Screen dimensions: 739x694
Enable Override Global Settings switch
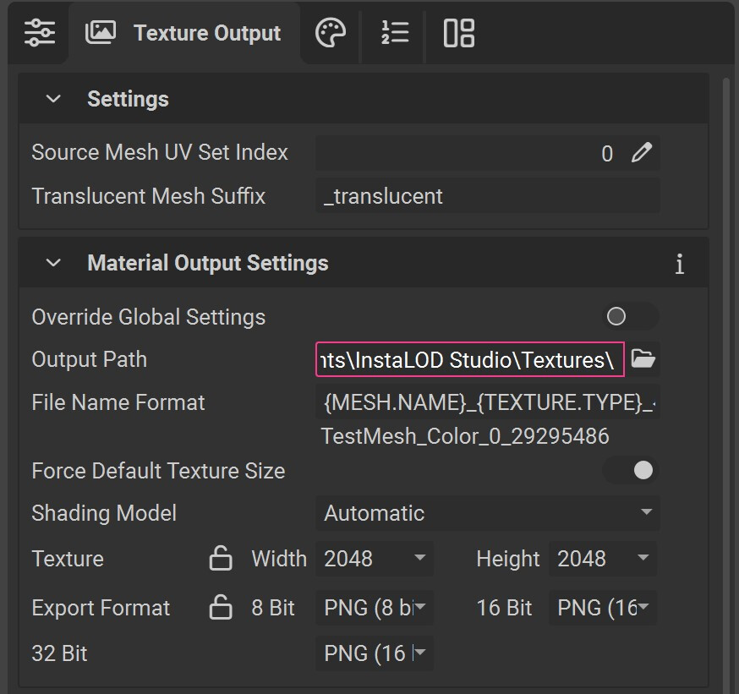point(630,317)
